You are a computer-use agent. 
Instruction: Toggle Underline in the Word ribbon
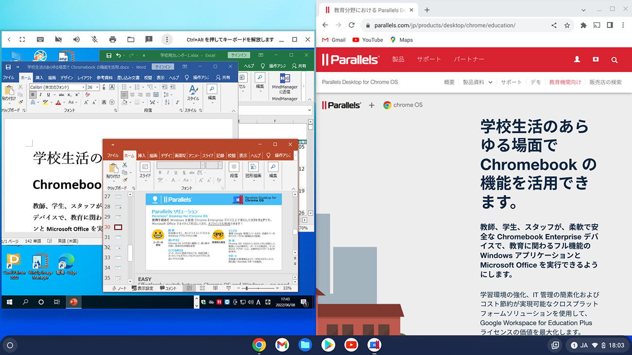(x=49, y=95)
